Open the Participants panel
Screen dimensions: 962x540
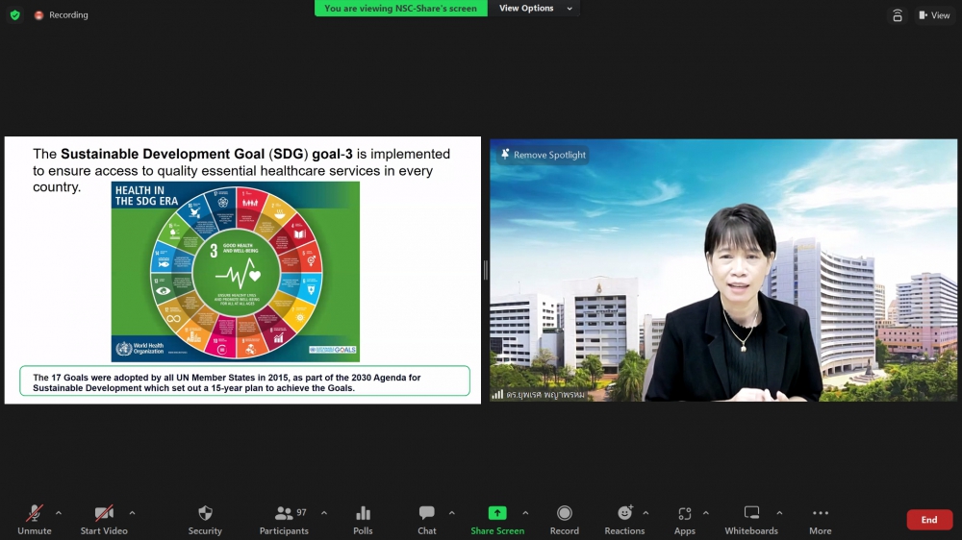point(284,519)
